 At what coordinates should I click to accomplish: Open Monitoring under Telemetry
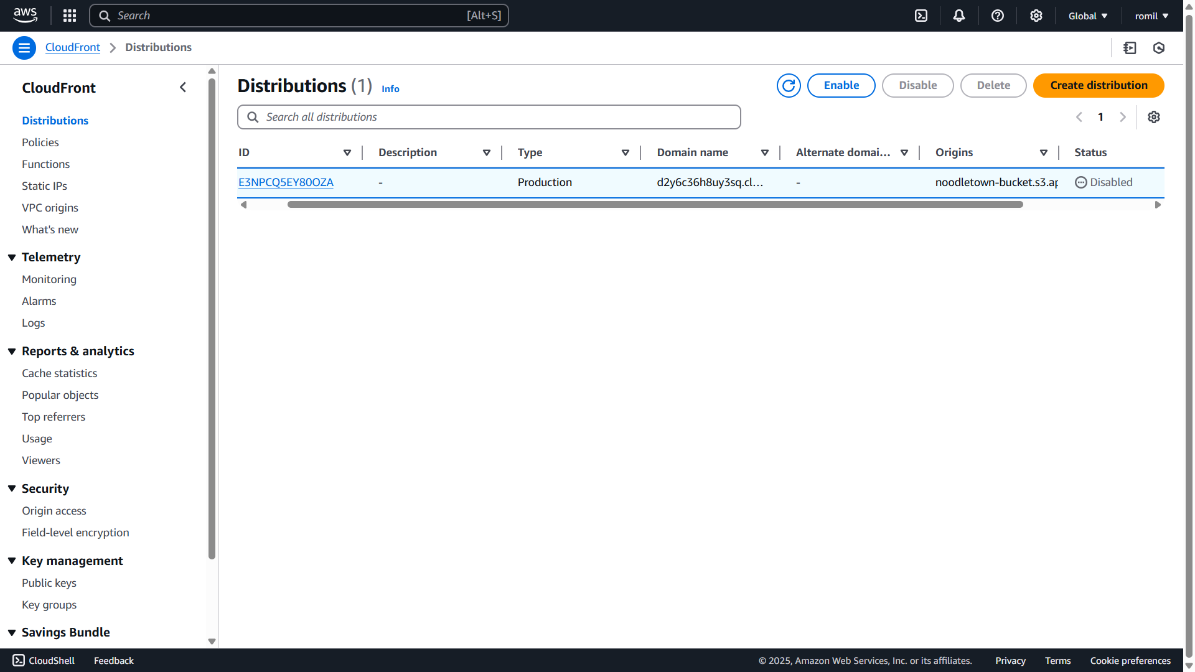49,279
